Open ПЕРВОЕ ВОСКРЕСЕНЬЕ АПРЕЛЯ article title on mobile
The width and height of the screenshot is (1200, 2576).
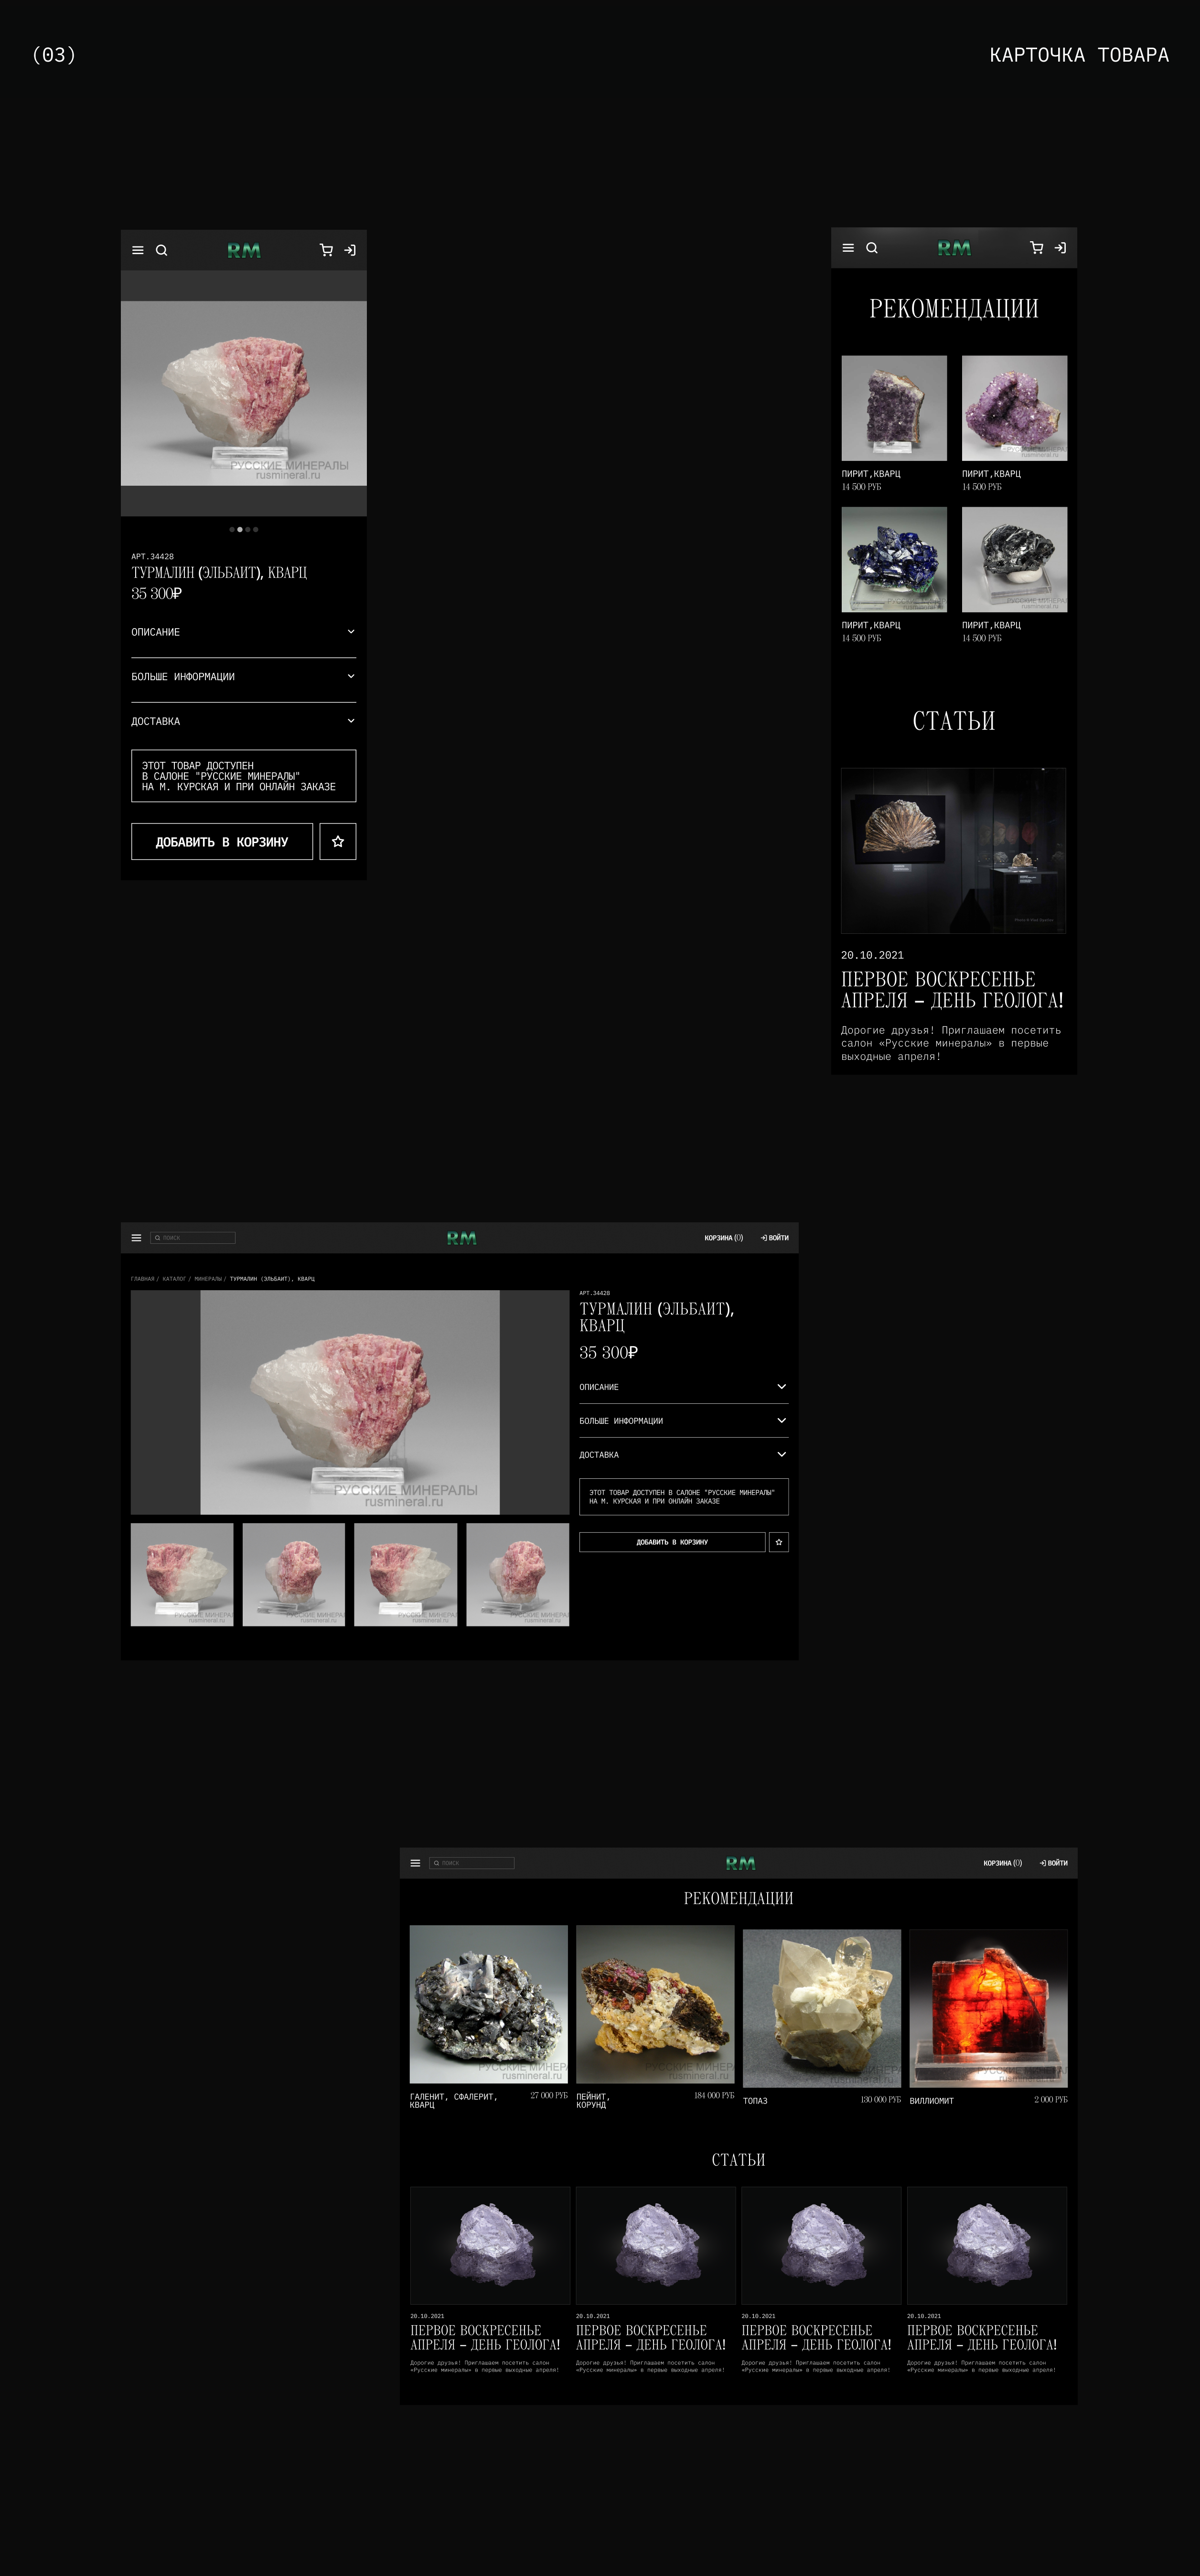point(952,990)
